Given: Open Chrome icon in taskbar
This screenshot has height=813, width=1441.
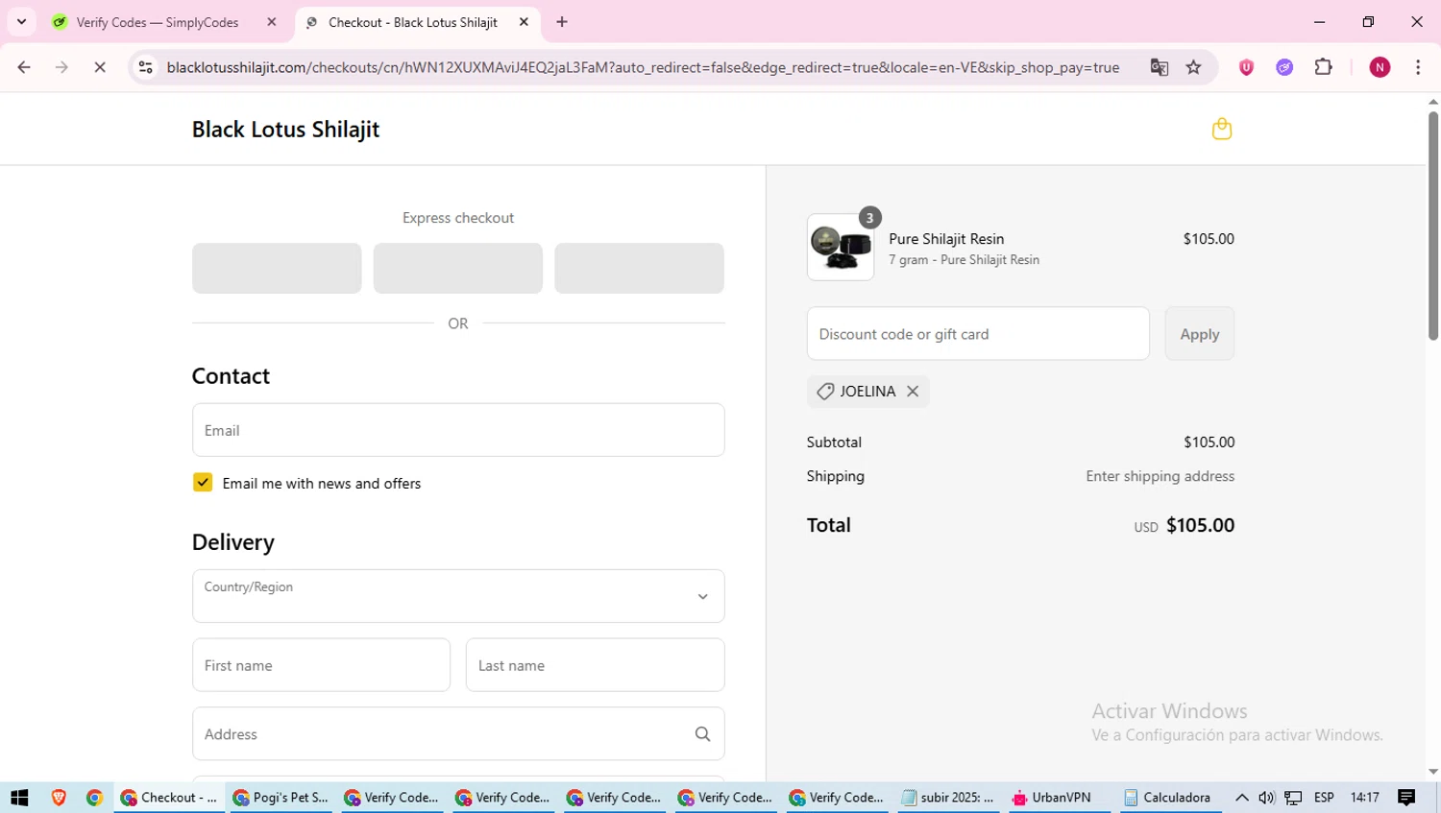Looking at the screenshot, I should [94, 798].
